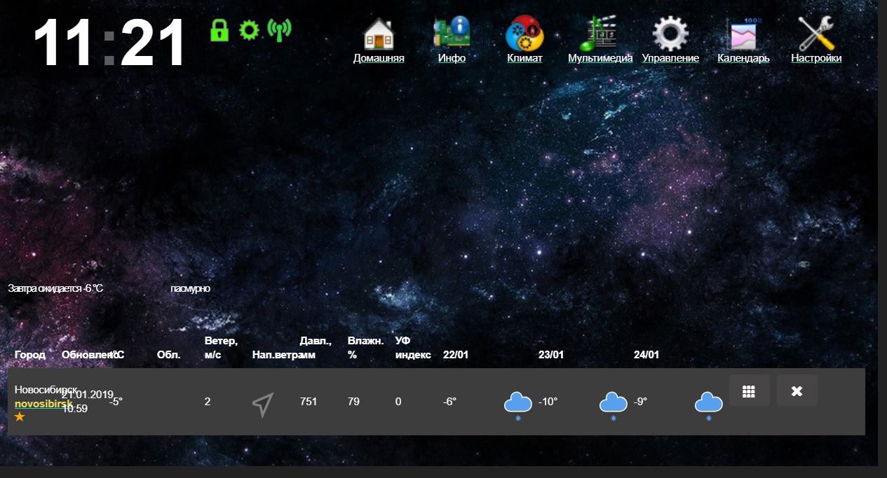The width and height of the screenshot is (887, 478).
Task: Click the Ветер, м/с column header
Action: click(221, 348)
